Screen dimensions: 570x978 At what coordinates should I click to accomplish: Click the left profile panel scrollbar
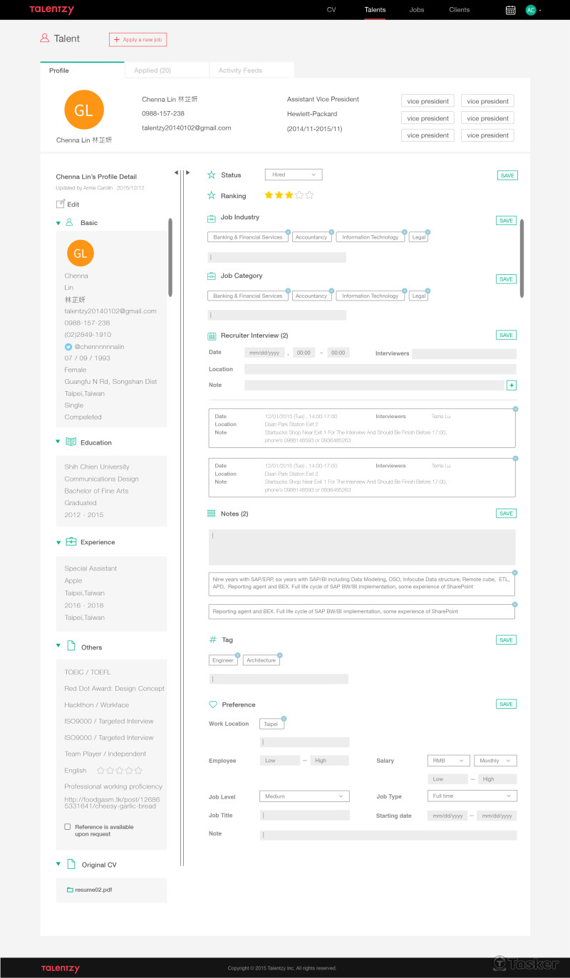pos(170,256)
